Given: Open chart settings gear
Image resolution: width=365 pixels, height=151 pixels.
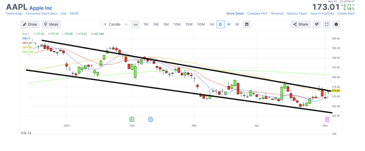Looking at the screenshot, I should click(336, 25).
